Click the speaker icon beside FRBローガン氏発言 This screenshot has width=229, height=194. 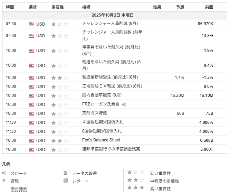(124, 104)
